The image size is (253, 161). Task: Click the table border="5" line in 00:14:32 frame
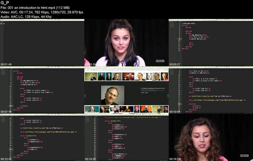tap(113, 121)
